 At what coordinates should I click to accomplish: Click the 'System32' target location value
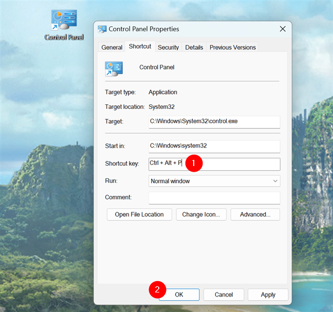[x=161, y=106]
